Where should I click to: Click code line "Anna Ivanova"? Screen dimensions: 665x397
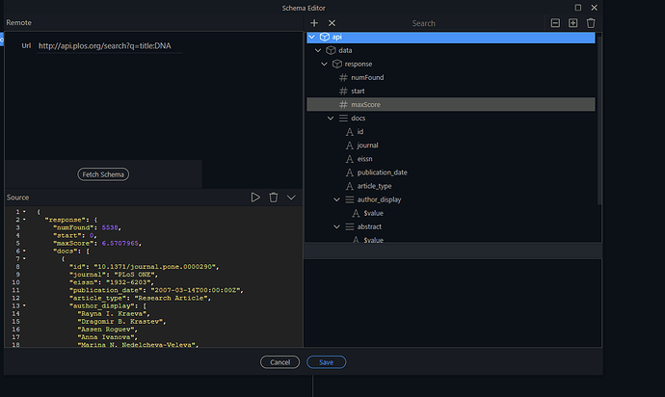(107, 337)
